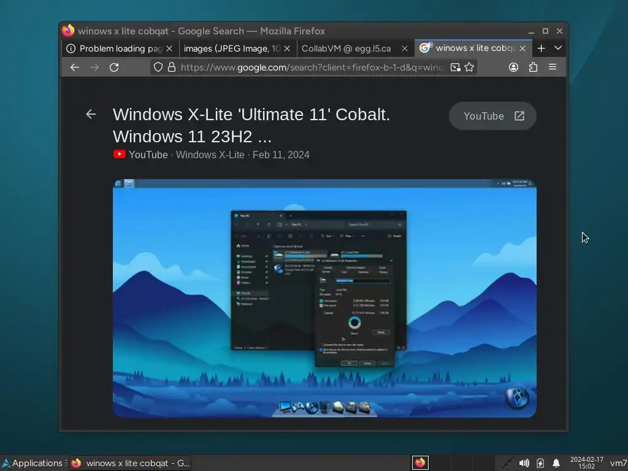628x471 pixels.
Task: Click the Firefox forward arrow
Action: pyautogui.click(x=94, y=67)
